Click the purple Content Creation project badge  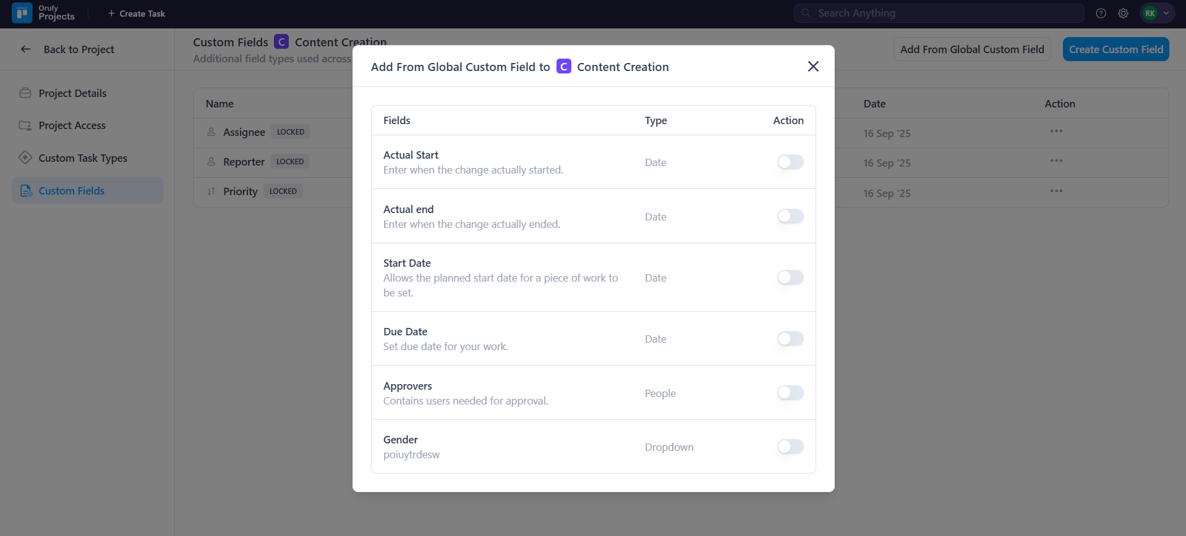pyautogui.click(x=563, y=67)
